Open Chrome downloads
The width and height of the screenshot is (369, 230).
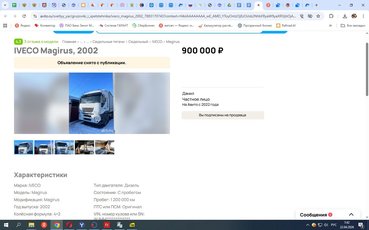pyautogui.click(x=345, y=16)
